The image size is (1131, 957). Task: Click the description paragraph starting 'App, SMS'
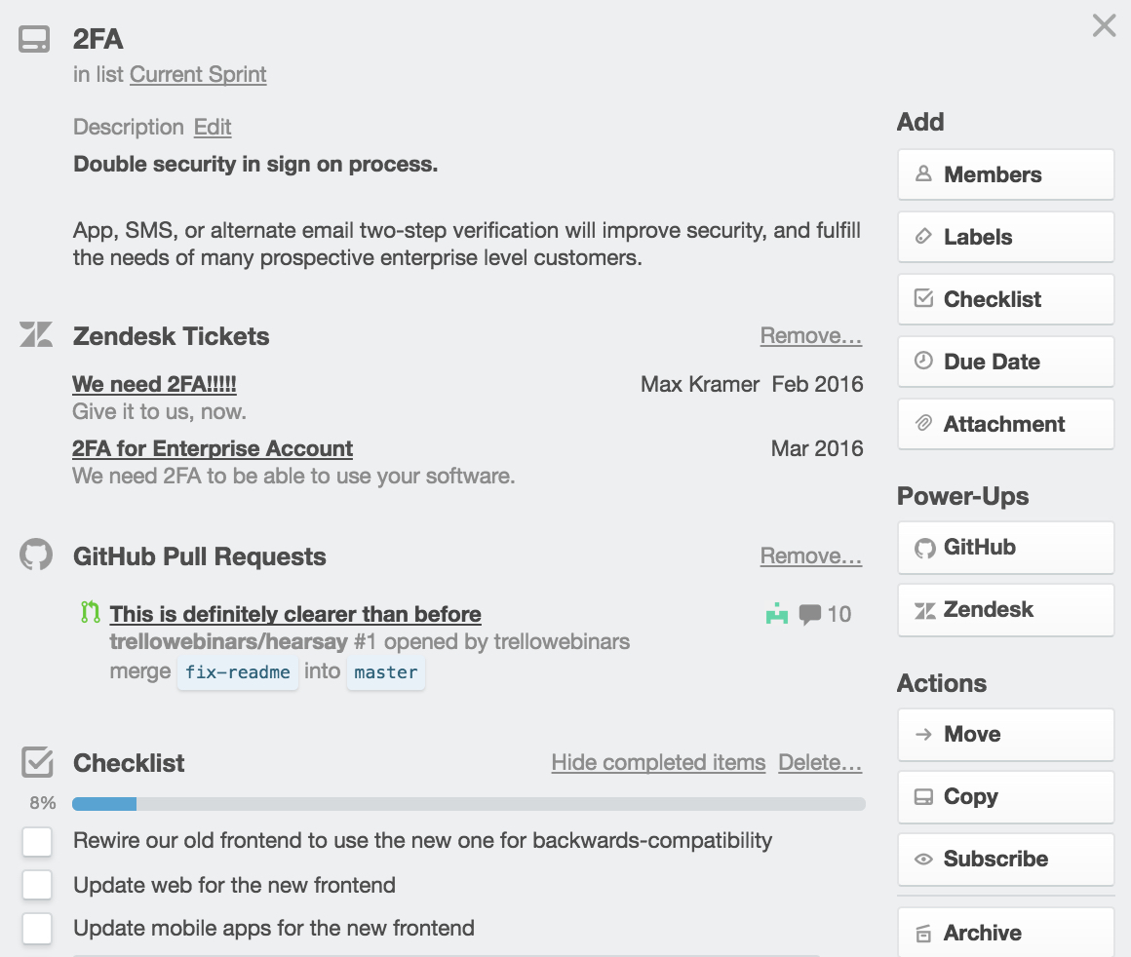tap(467, 244)
